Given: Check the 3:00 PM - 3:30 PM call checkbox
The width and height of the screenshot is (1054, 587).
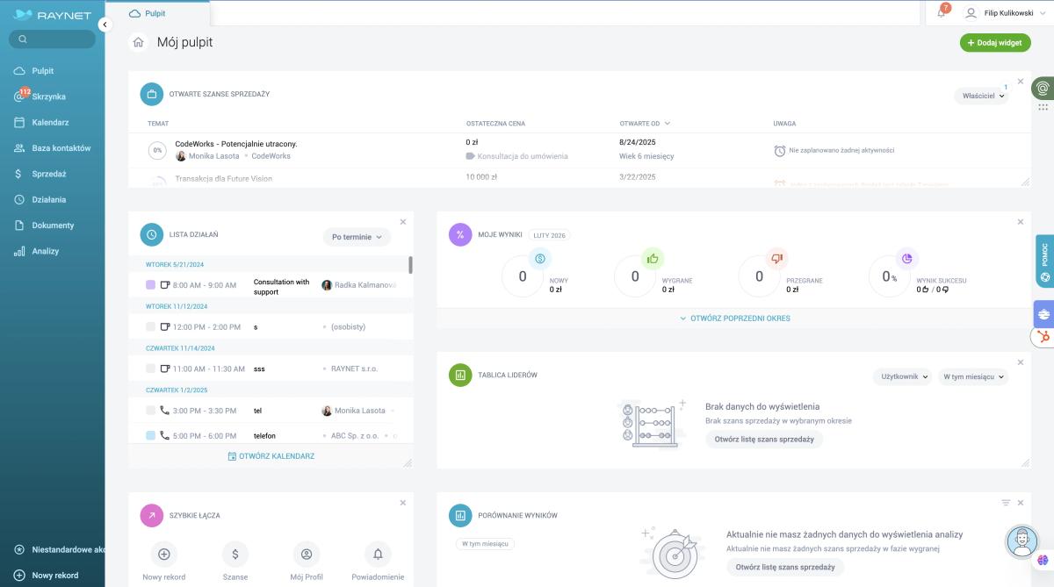Looking at the screenshot, I should tap(151, 411).
